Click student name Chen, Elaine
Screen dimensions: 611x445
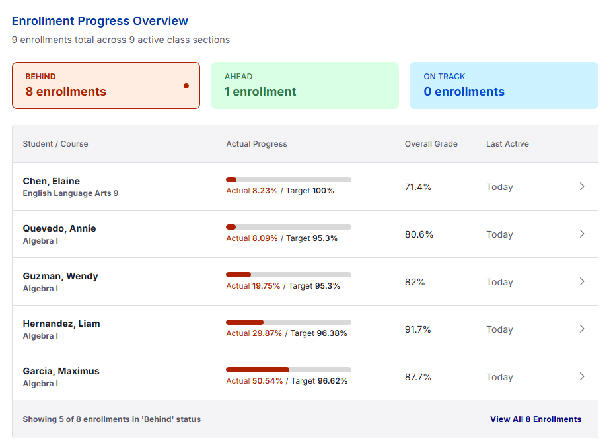(x=52, y=181)
